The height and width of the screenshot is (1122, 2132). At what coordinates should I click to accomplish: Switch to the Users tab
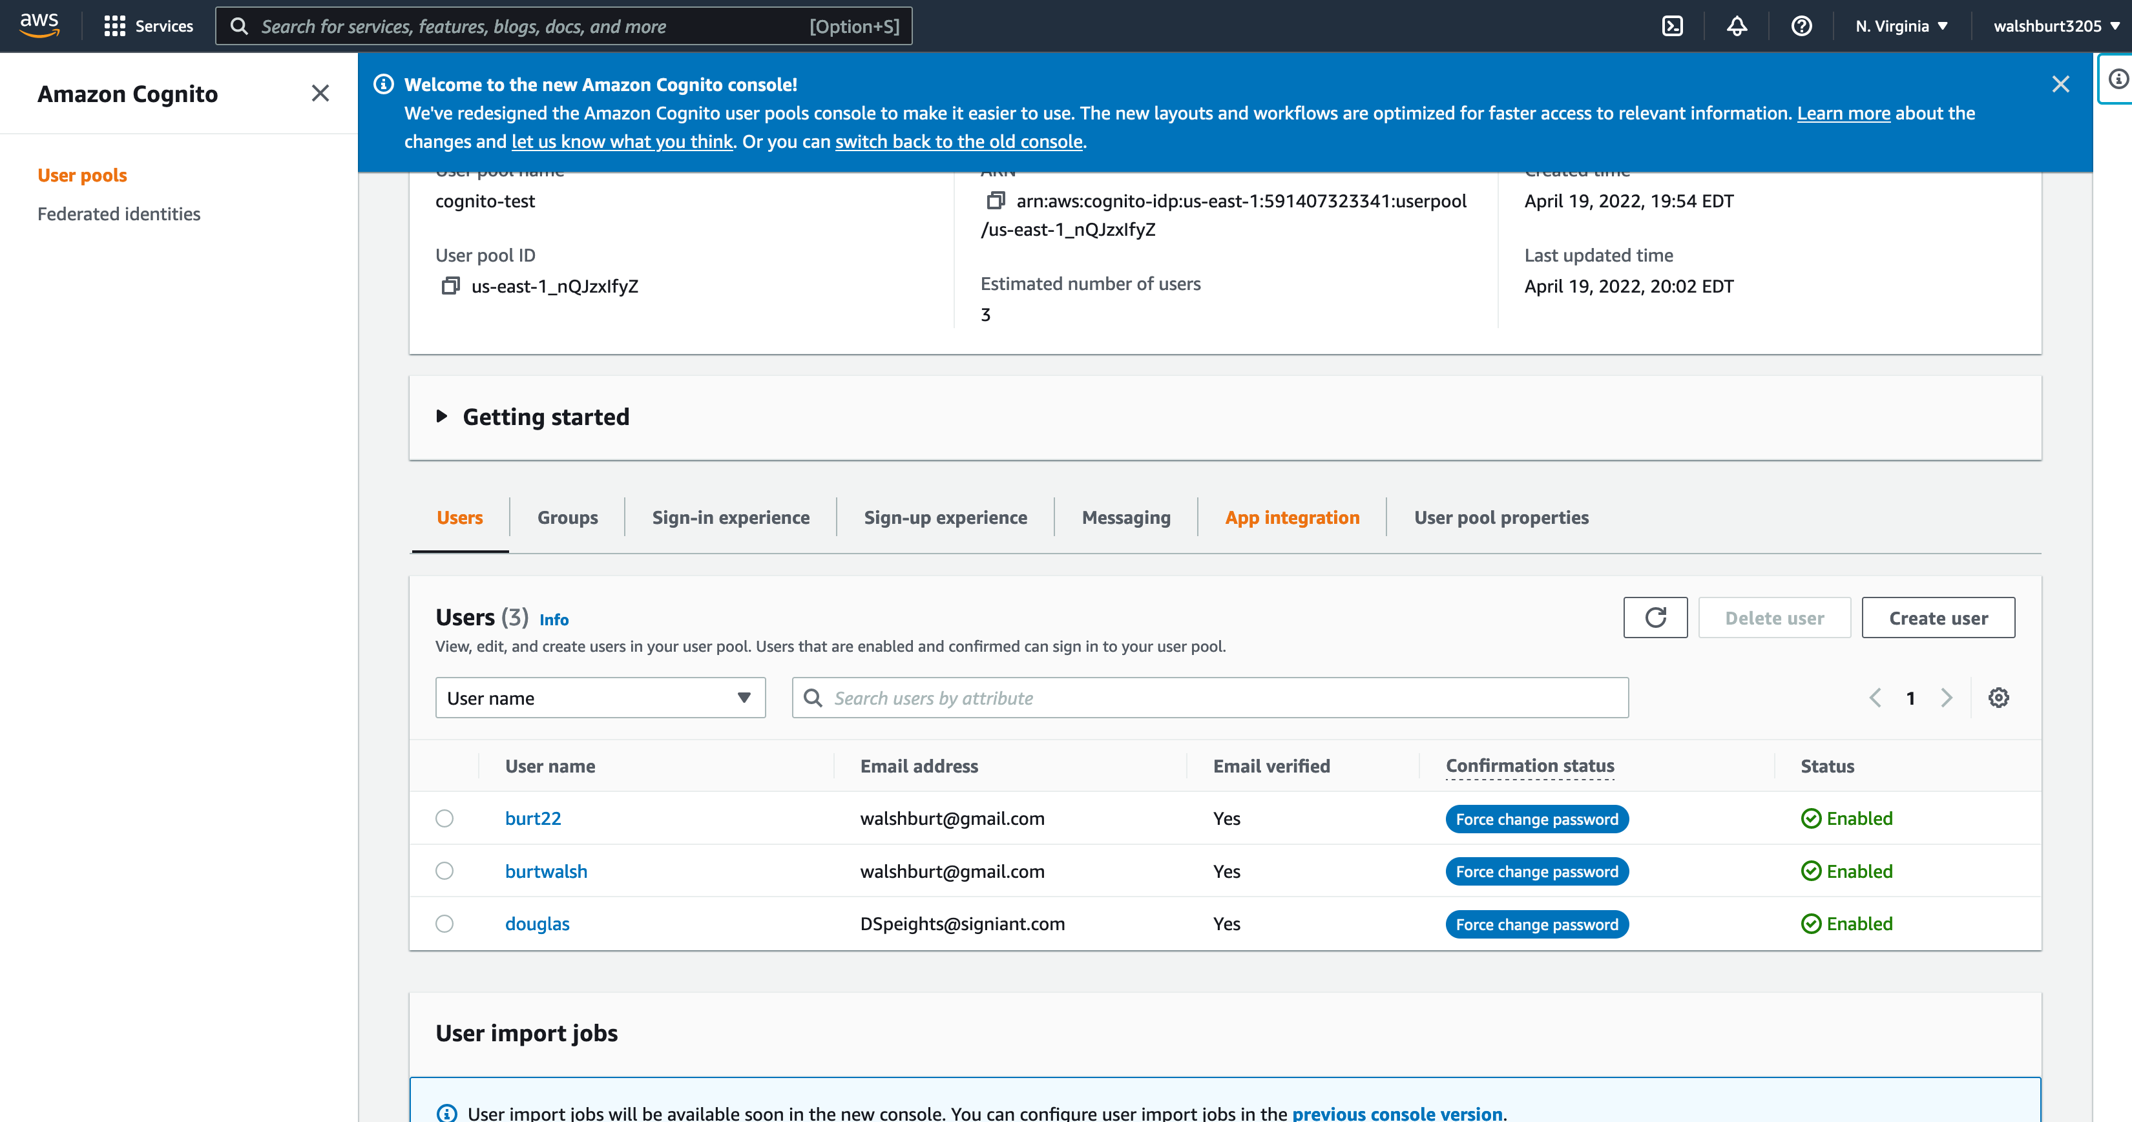(459, 518)
